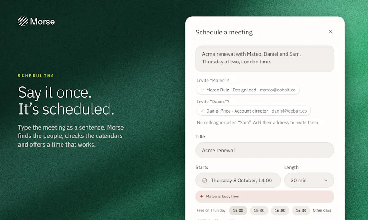Click the meeting description sentence field
Screen dimensions: 368x220
(x=265, y=59)
